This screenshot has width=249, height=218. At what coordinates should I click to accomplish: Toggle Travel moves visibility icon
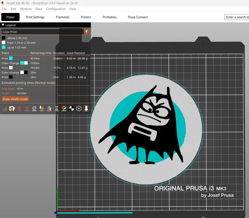[5, 108]
